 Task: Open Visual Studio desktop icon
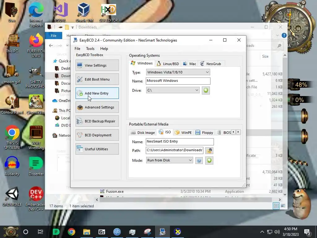coord(60,12)
